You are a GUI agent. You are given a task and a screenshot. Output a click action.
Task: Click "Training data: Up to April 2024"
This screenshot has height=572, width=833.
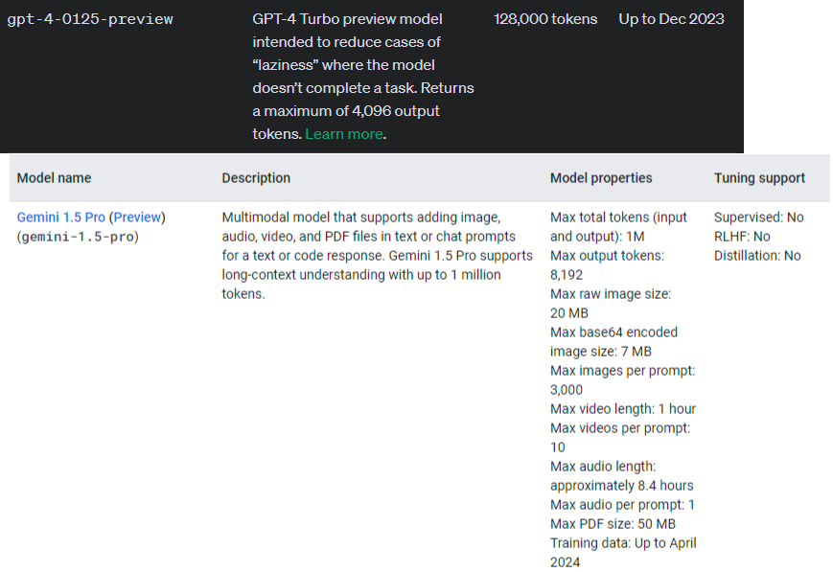(623, 552)
